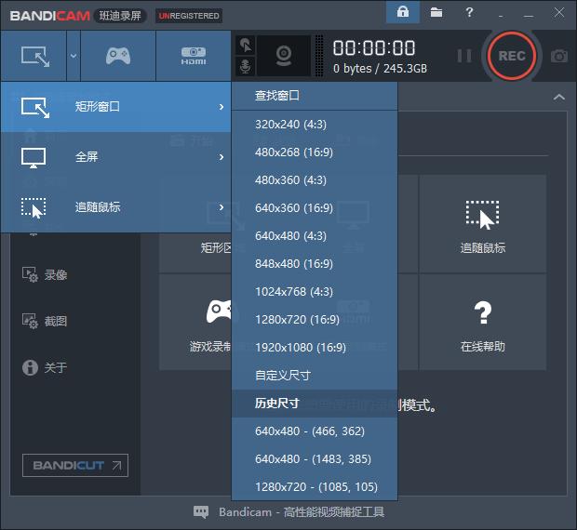Open 关于 about section in sidebar
The width and height of the screenshot is (577, 530).
click(x=45, y=367)
